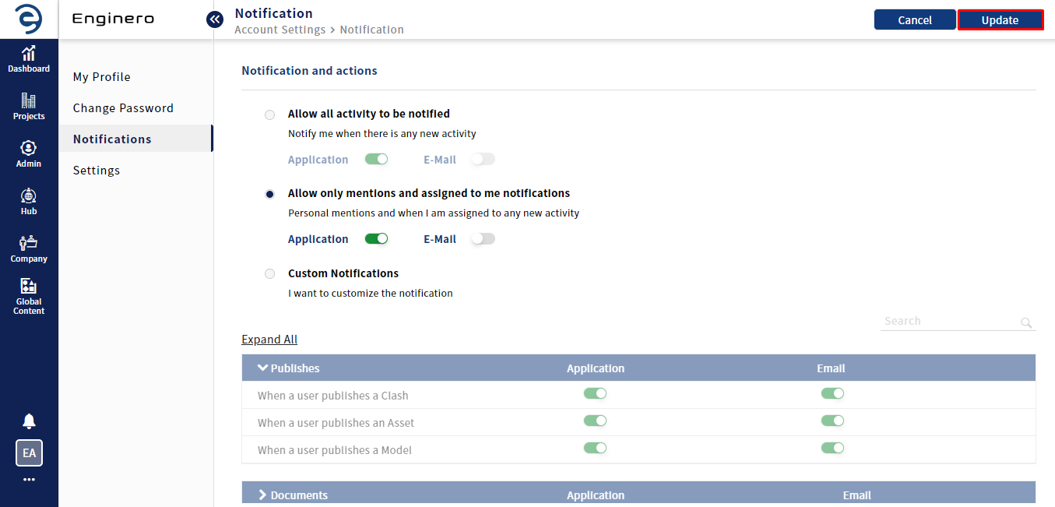Toggle Email switch for publishes a Model
The width and height of the screenshot is (1055, 507).
(832, 449)
